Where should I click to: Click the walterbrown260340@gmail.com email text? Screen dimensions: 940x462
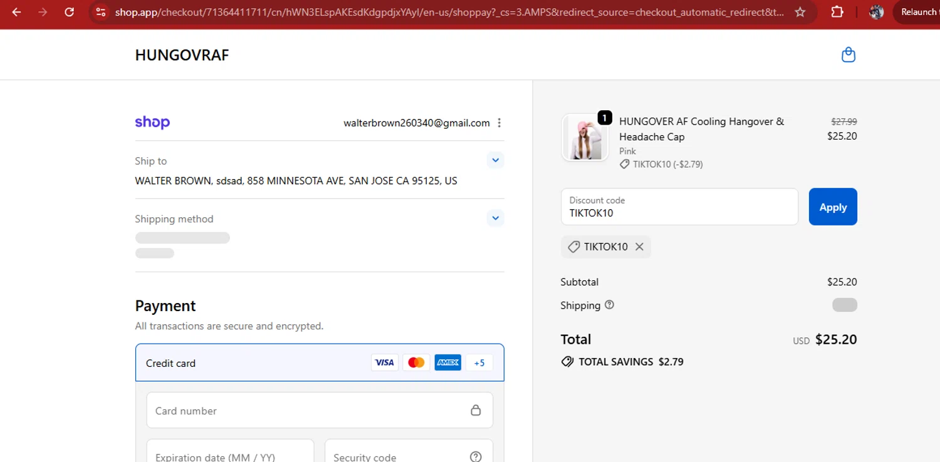coord(417,123)
